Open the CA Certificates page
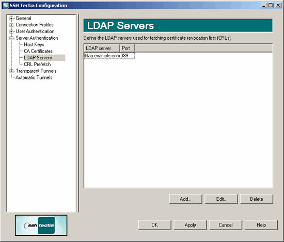This screenshot has height=242, width=284. (x=38, y=51)
